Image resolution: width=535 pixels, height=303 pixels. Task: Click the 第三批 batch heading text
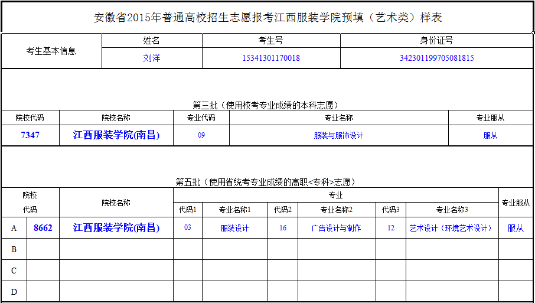(266, 105)
